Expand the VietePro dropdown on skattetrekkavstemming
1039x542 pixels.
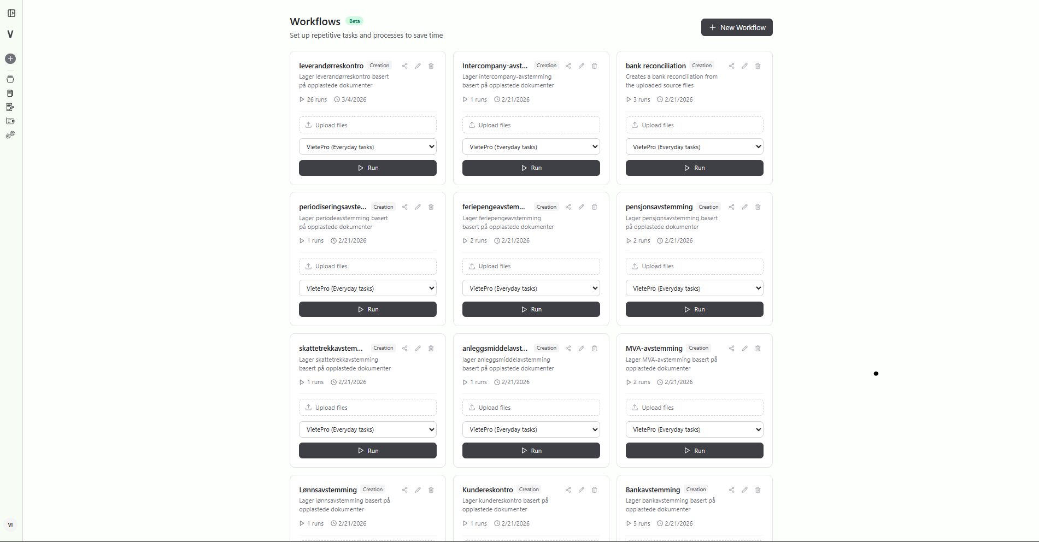tap(367, 429)
